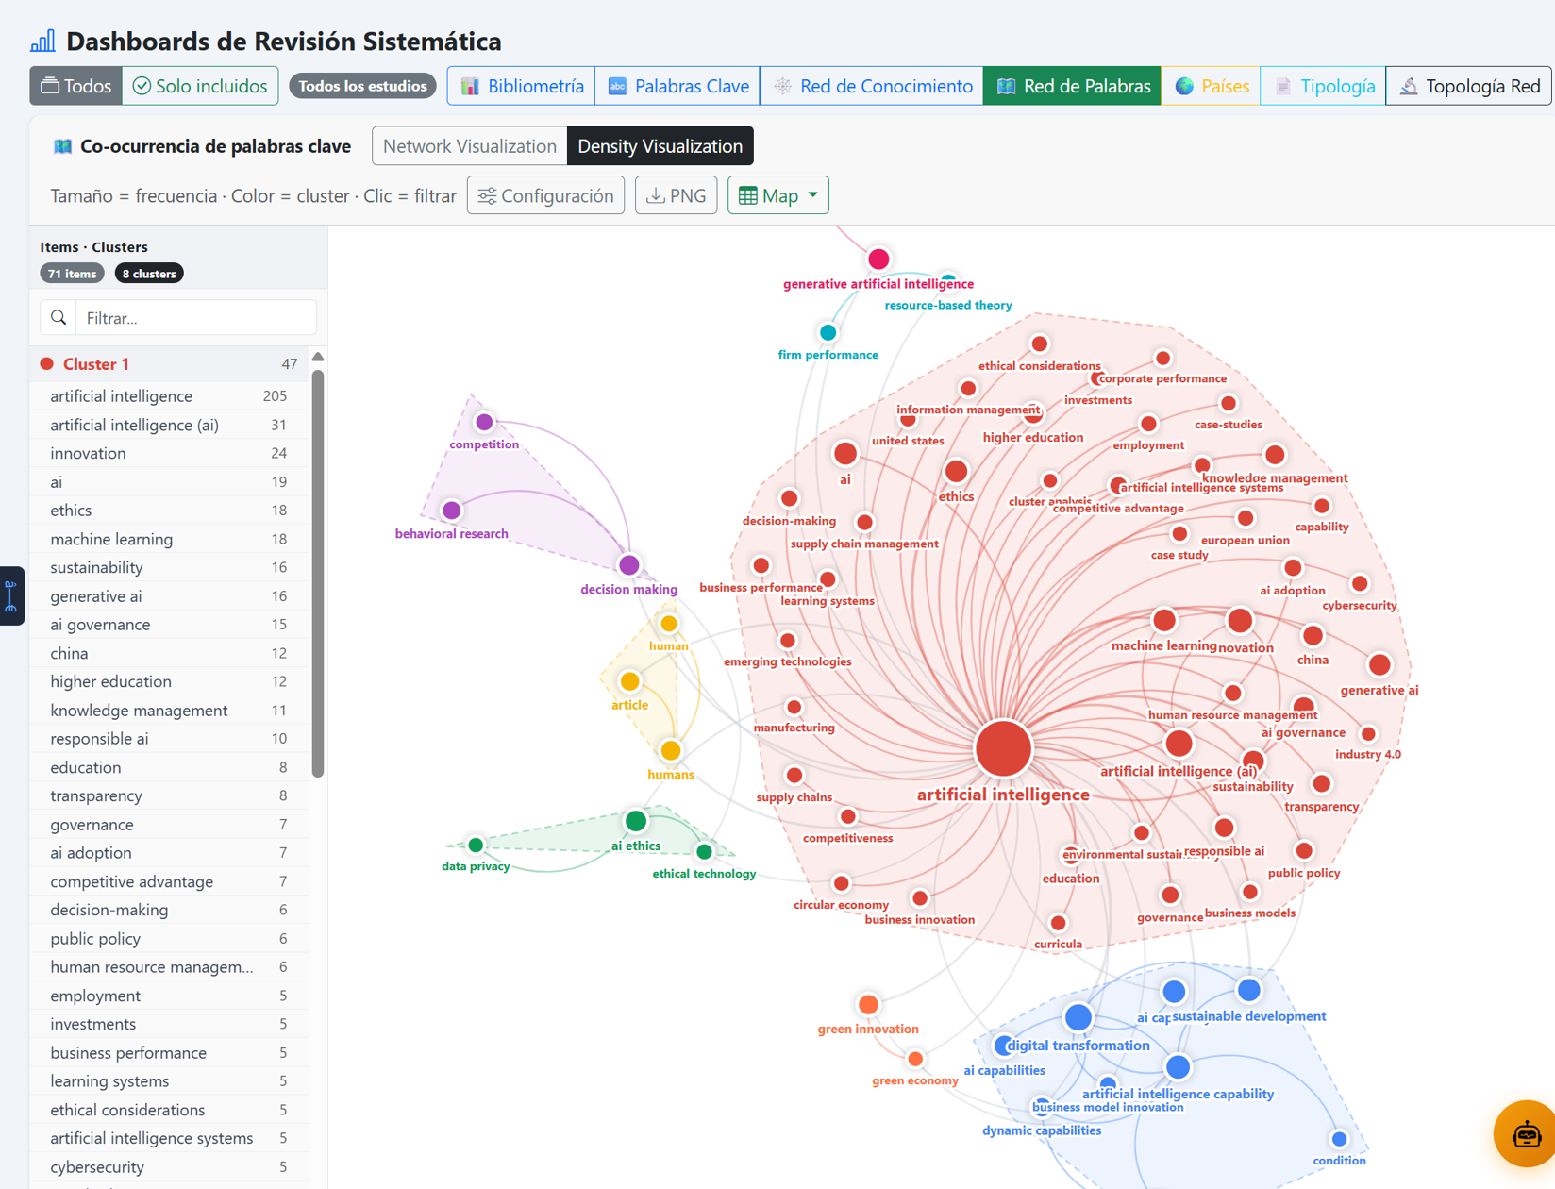
Task: Click the data privacy green node
Action: 476,845
